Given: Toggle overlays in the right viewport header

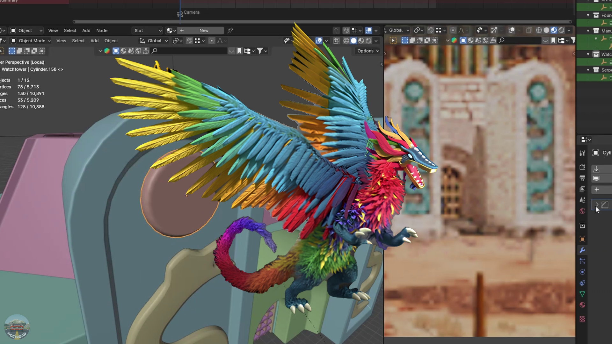Looking at the screenshot, I should [x=512, y=30].
